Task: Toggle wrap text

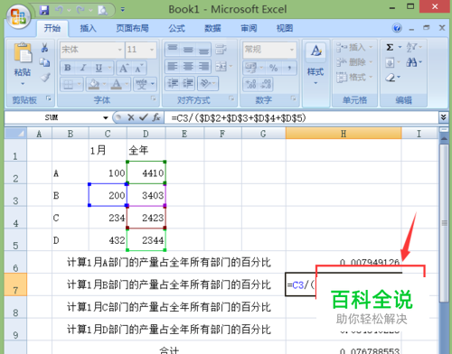Action: (x=221, y=49)
